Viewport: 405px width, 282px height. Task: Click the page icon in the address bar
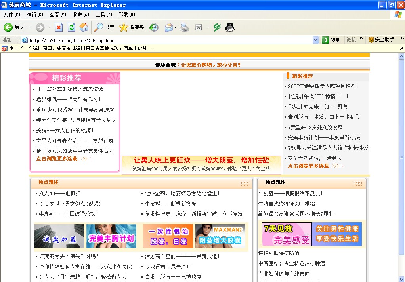pos(25,40)
